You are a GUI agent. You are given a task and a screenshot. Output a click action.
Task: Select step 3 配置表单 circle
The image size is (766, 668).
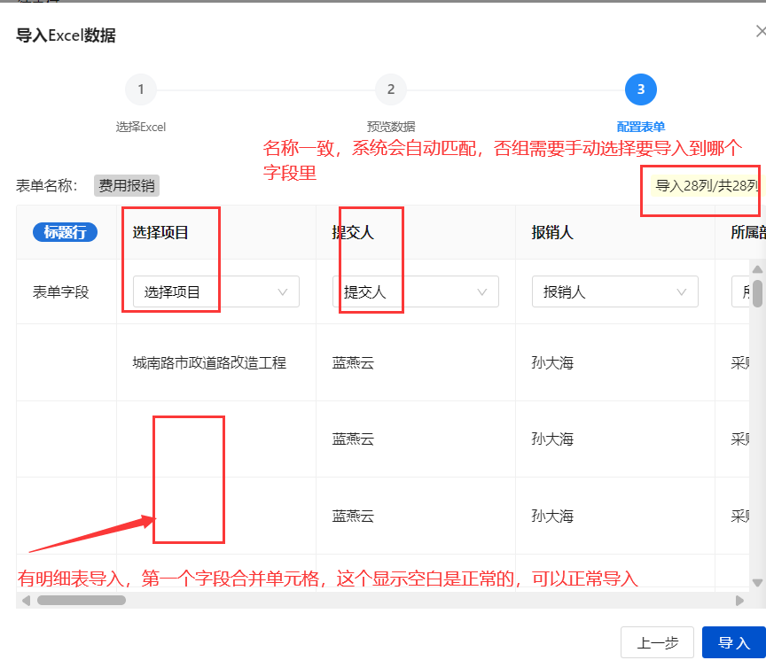[x=641, y=89]
